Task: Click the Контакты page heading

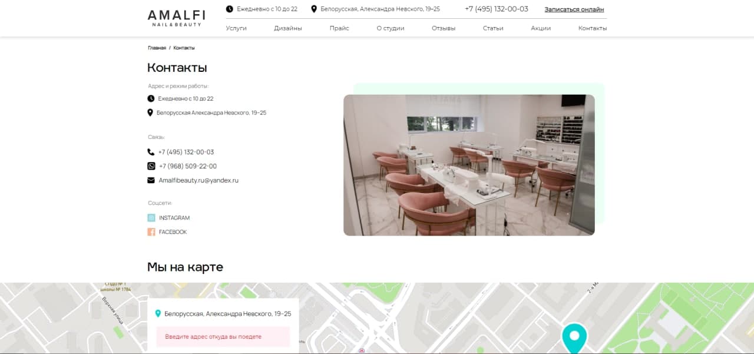Action: coord(177,68)
